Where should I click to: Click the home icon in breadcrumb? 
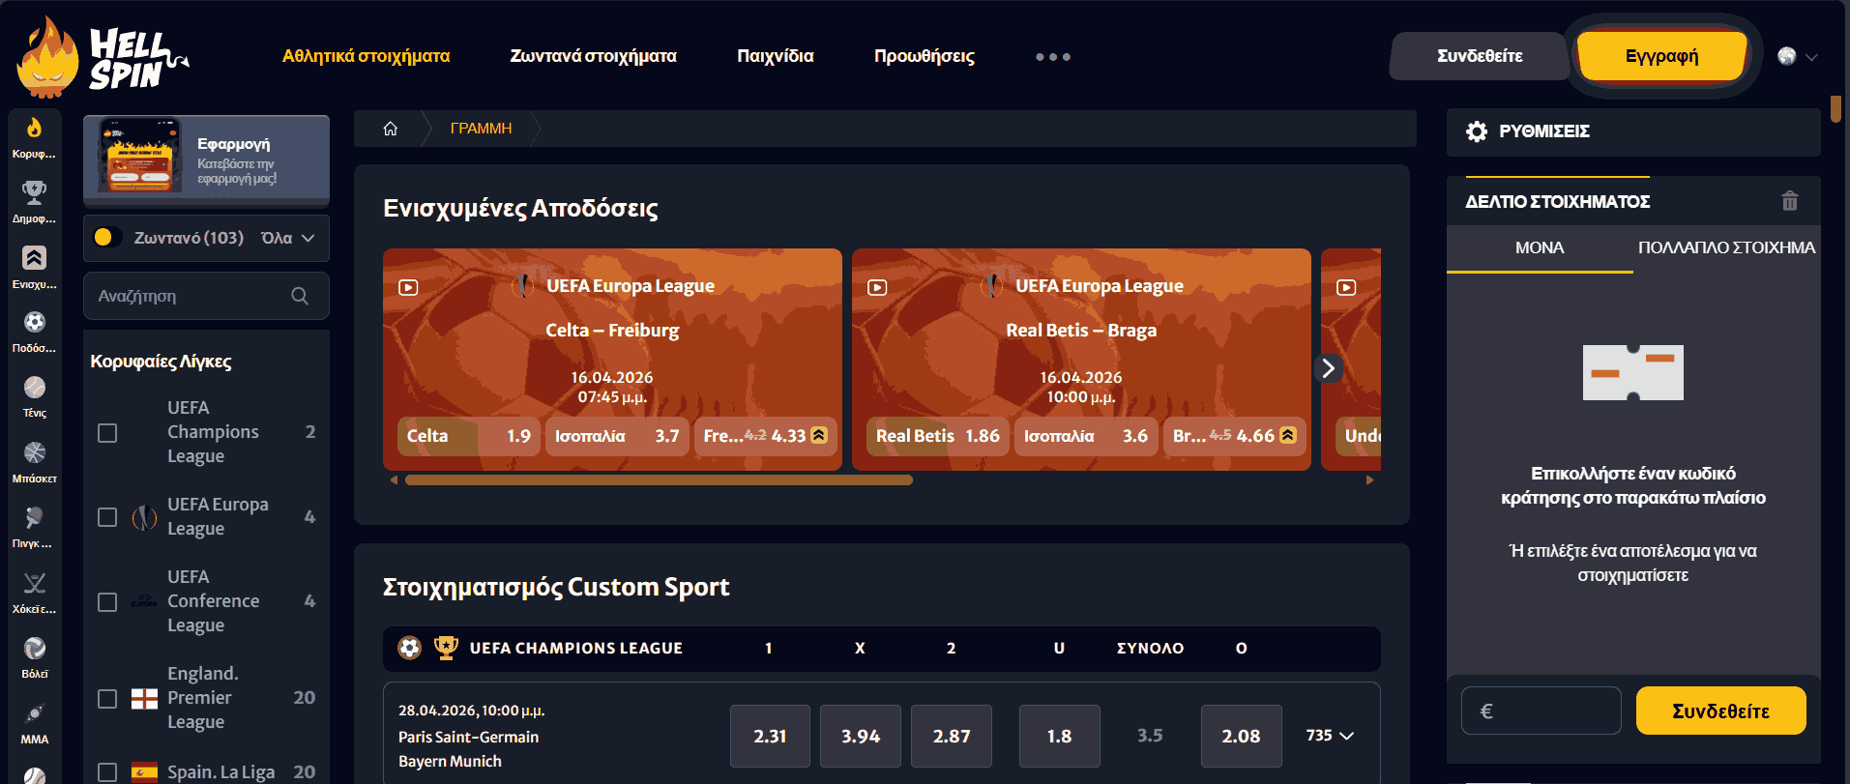391,129
